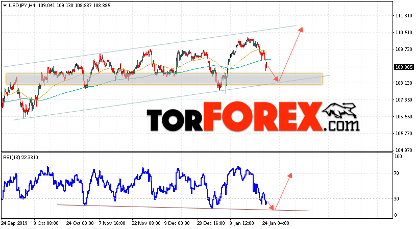Select the RSI 30 level label

click(x=397, y=198)
